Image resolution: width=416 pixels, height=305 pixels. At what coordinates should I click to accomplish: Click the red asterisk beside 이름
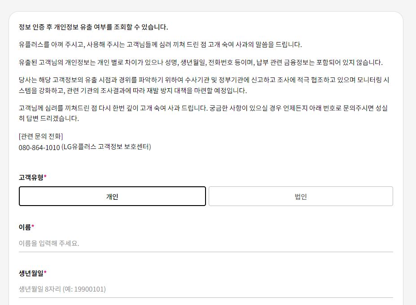click(32, 226)
